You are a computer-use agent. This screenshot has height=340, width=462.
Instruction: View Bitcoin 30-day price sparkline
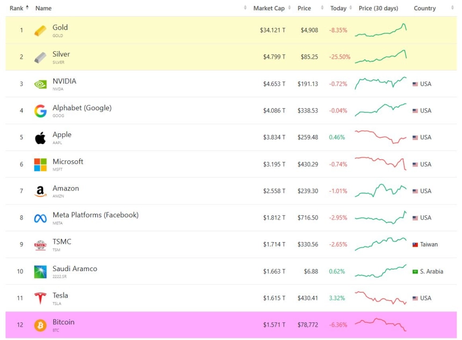380,324
